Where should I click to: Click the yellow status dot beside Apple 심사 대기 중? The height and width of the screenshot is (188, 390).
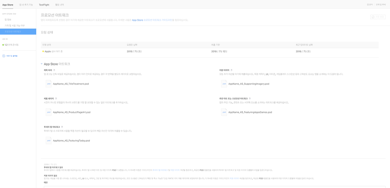[43, 51]
